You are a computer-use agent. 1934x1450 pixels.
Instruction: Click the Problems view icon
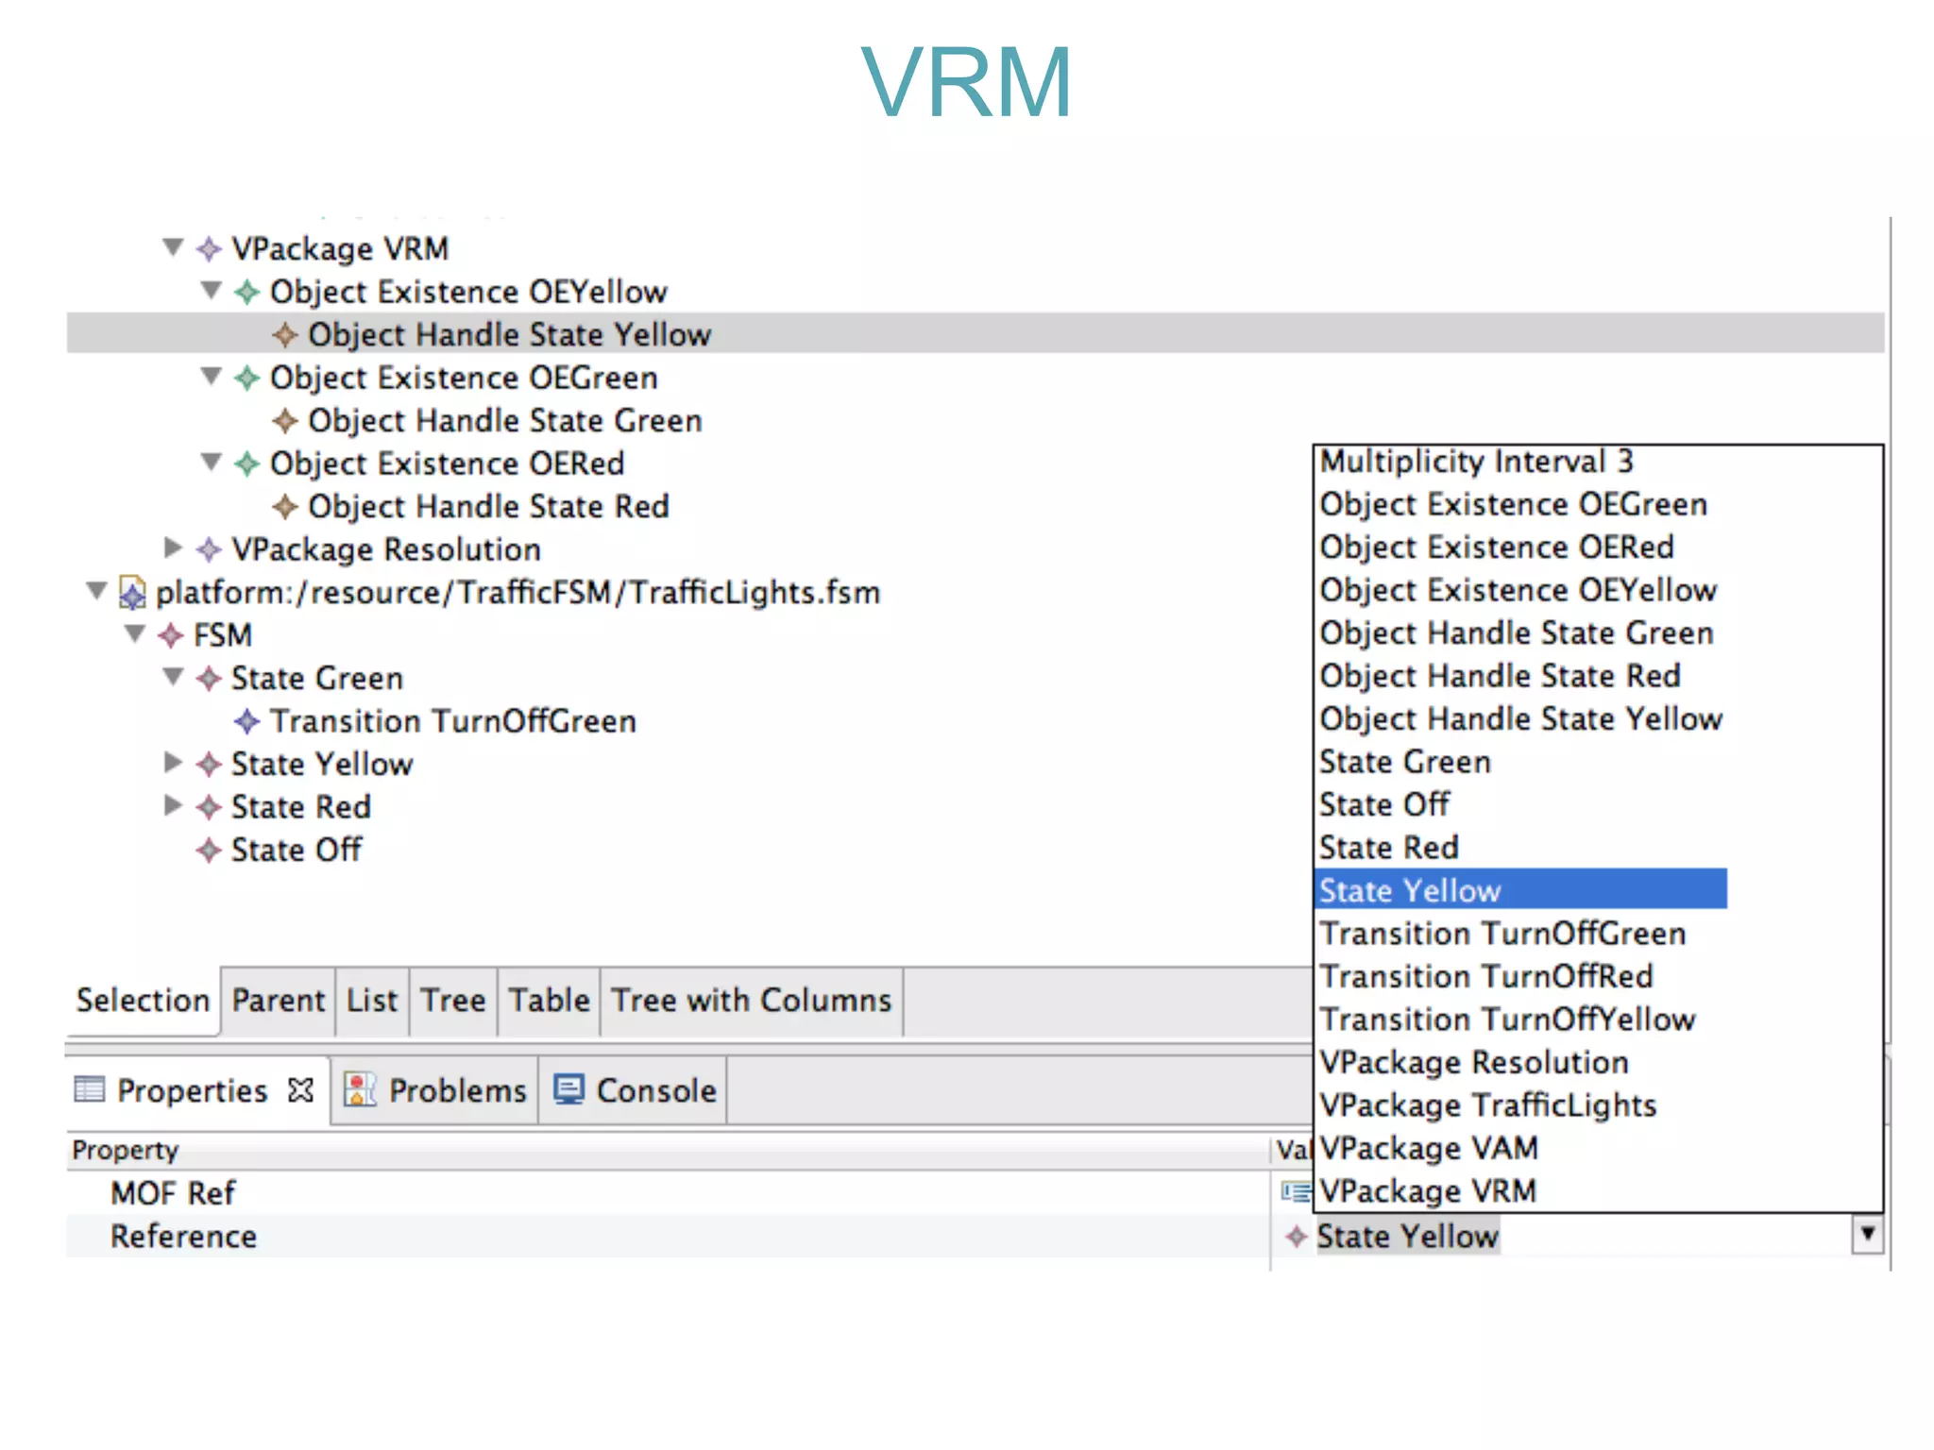tap(360, 1089)
